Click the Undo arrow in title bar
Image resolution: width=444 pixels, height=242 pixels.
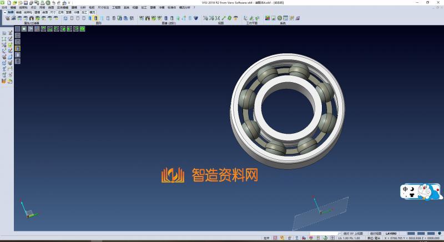53,3
